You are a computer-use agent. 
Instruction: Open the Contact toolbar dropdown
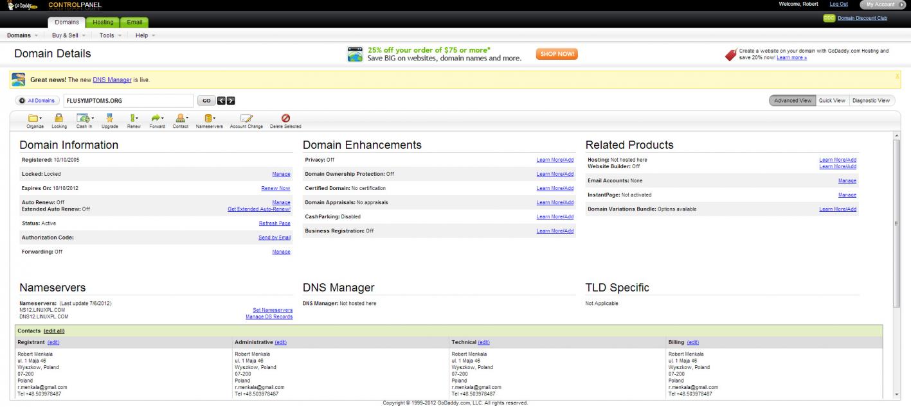[x=181, y=118]
